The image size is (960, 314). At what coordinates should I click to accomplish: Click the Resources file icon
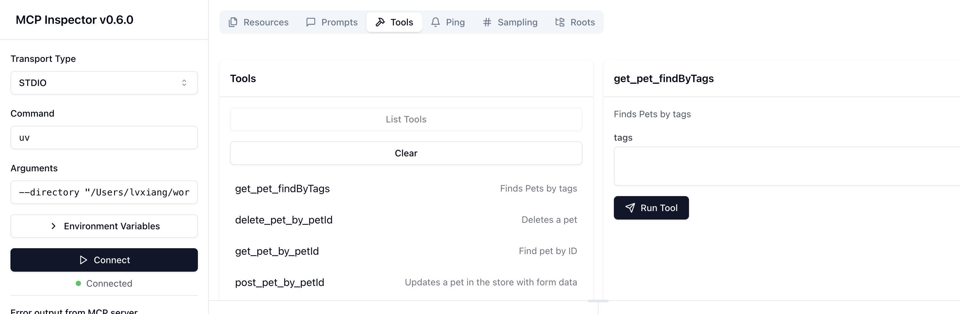[x=233, y=22]
